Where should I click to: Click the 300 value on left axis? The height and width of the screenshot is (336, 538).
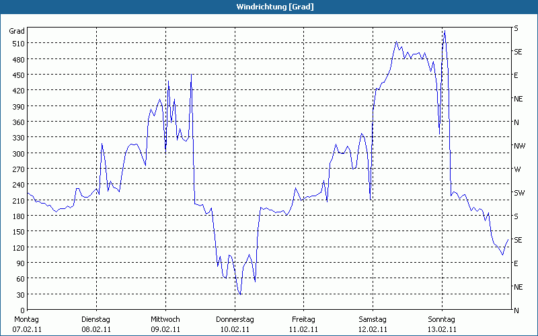[19, 154]
